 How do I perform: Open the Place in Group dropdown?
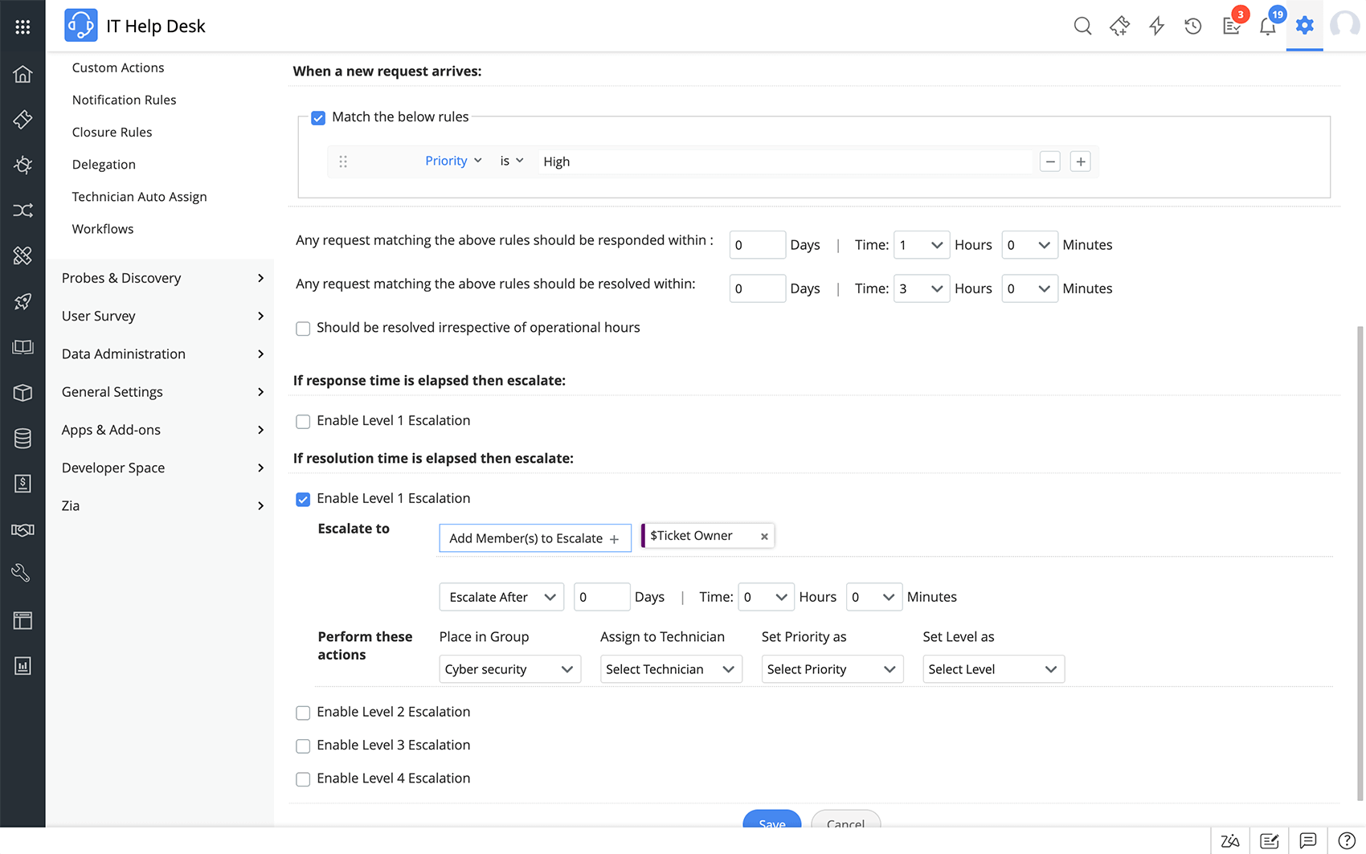click(509, 669)
